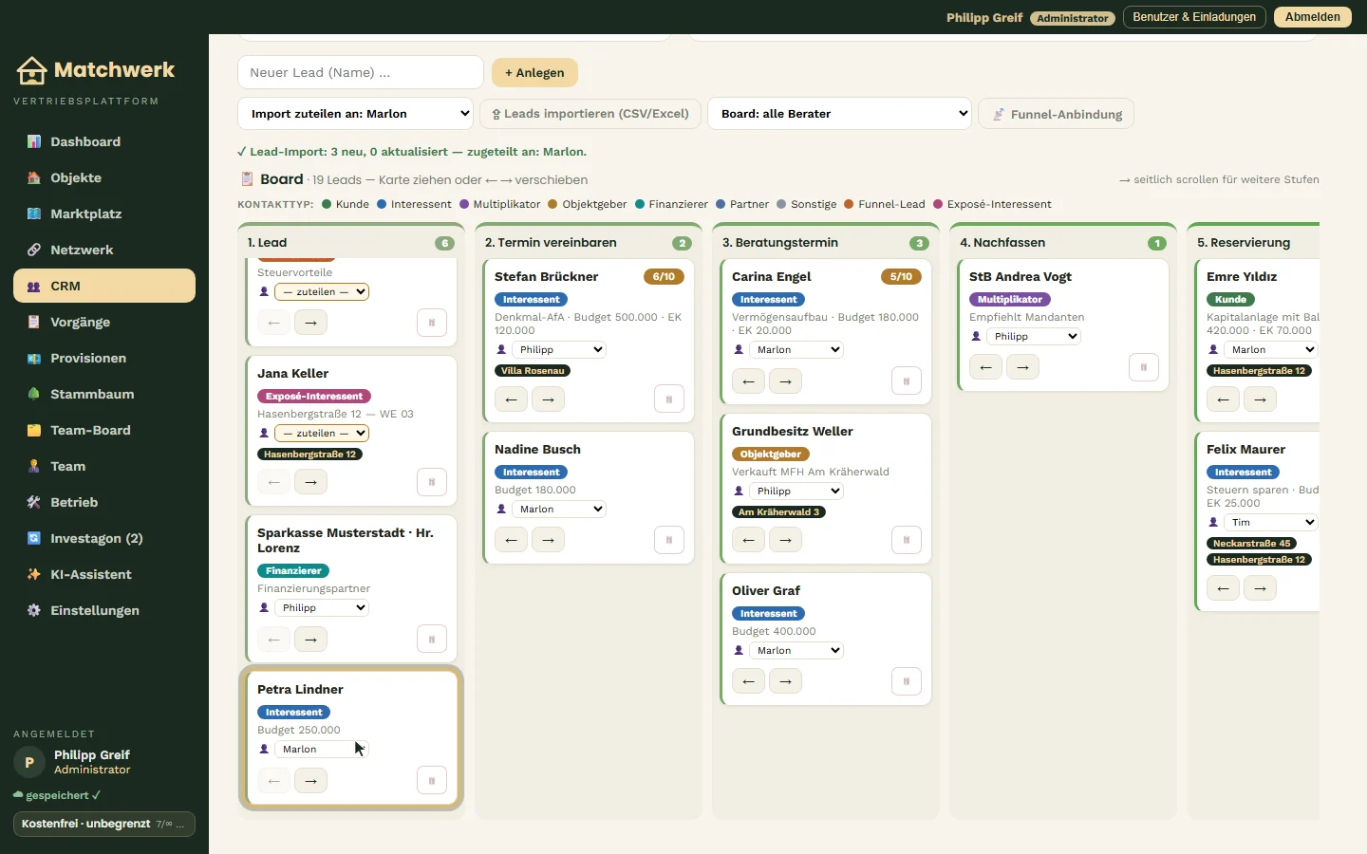Viewport: 1367px width, 854px height.
Task: Open the Board: alle Berater dropdown
Action: pyautogui.click(x=839, y=114)
